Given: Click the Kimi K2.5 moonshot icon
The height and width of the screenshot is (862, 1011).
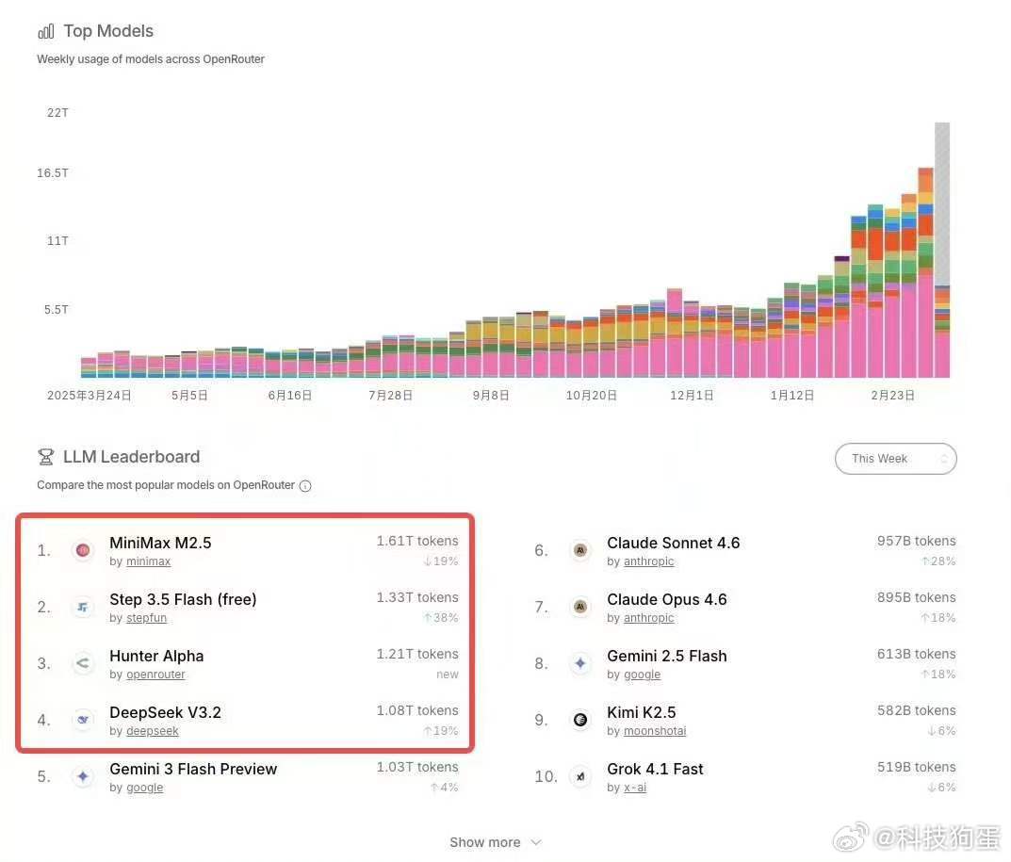Looking at the screenshot, I should click(580, 720).
